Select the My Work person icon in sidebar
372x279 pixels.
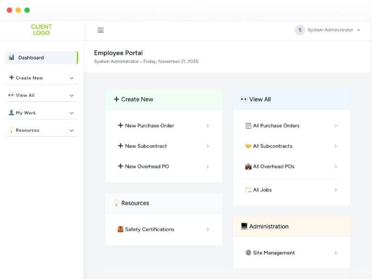pos(10,112)
